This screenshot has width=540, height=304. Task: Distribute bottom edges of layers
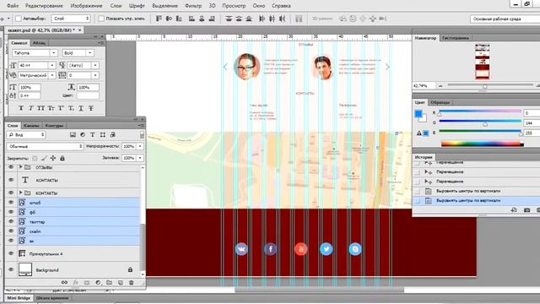(x=249, y=19)
